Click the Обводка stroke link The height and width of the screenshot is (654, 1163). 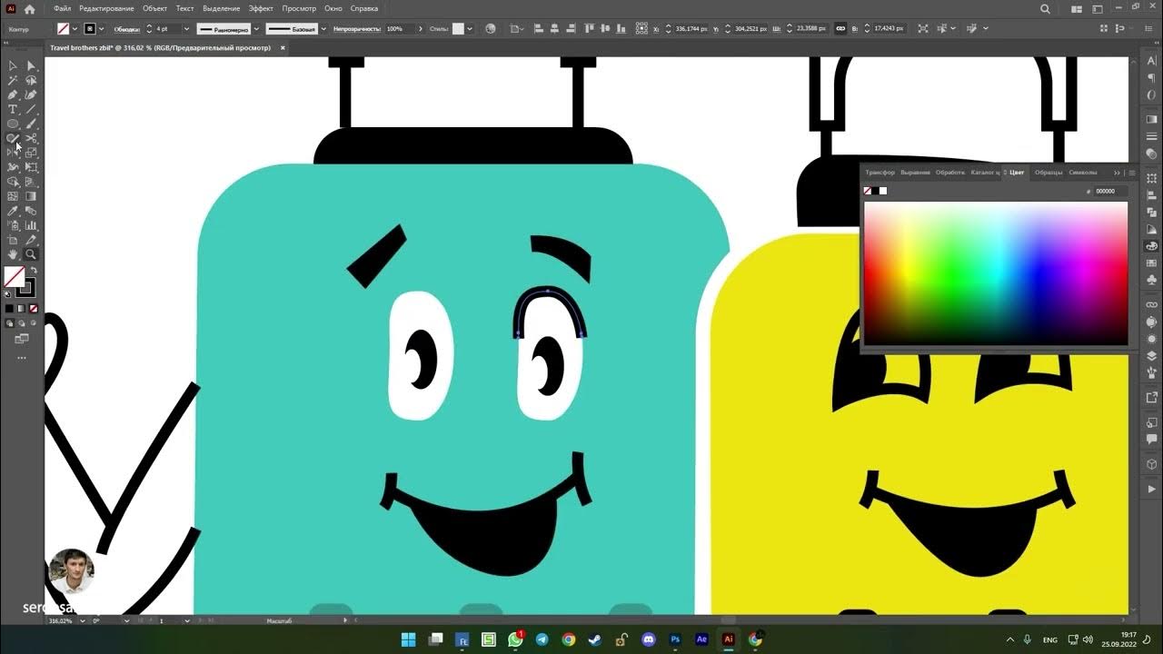[127, 29]
